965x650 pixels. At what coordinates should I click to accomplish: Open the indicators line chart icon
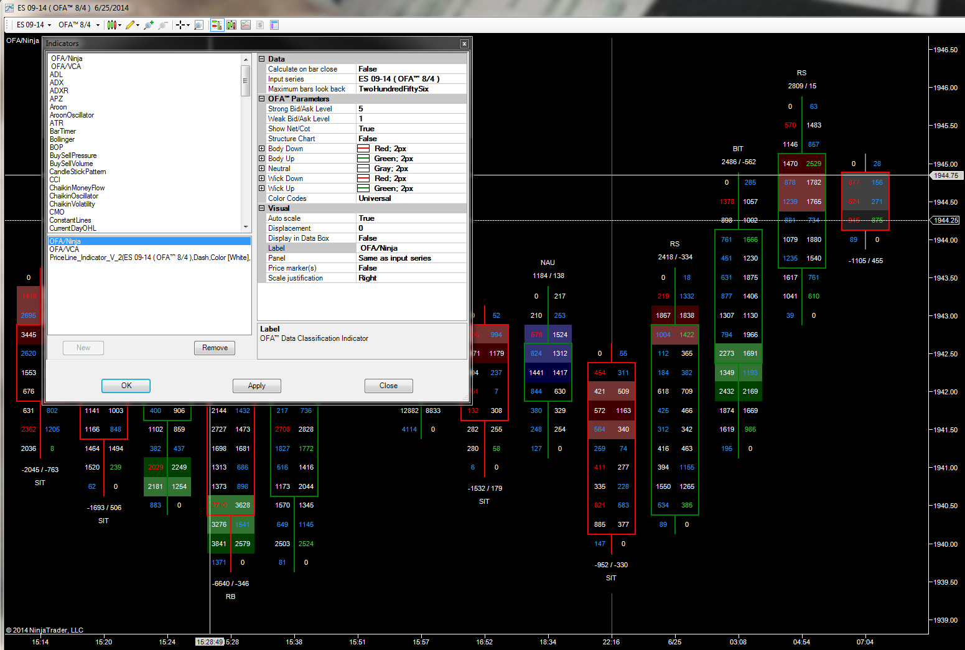246,25
